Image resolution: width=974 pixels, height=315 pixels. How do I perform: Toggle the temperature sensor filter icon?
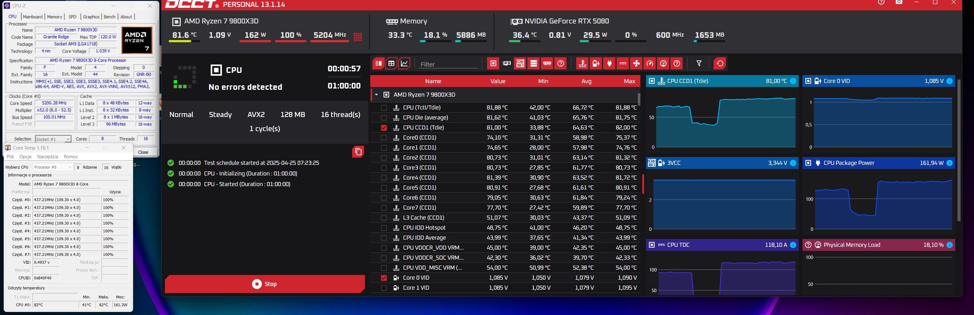click(582, 64)
